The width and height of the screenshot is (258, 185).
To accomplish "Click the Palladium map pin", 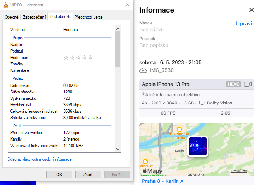I will click(145, 161).
